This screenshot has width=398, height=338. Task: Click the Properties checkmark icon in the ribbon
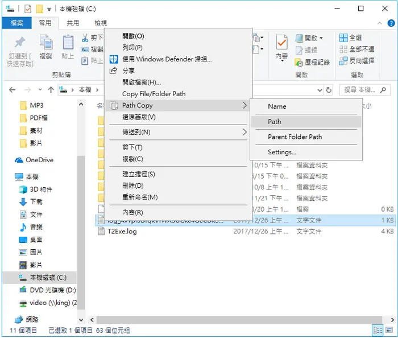click(x=282, y=43)
